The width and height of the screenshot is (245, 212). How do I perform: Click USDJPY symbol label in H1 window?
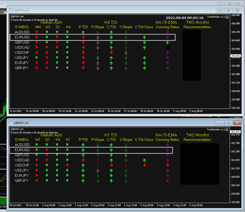click(x=22, y=170)
